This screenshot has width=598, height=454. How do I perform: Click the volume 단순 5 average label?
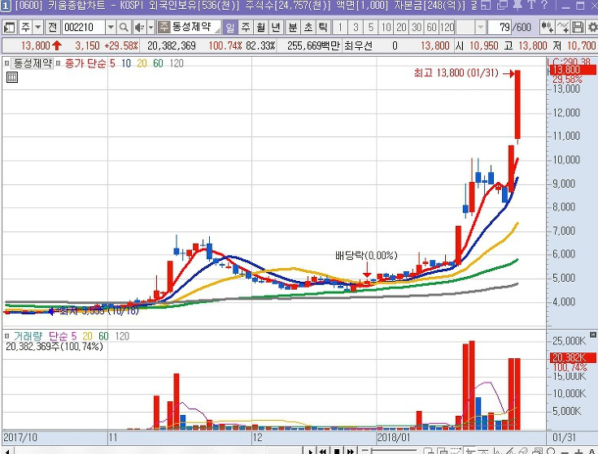[x=63, y=336]
